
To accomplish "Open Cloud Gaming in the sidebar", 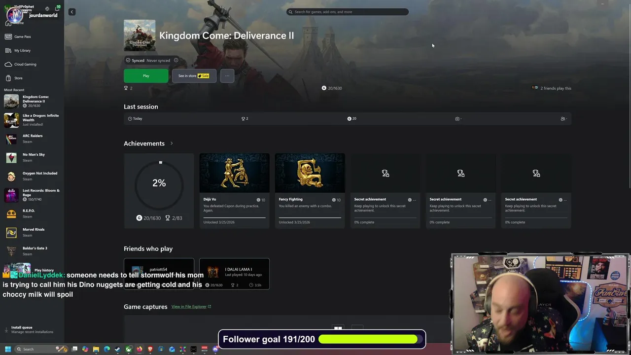I will pos(20,64).
